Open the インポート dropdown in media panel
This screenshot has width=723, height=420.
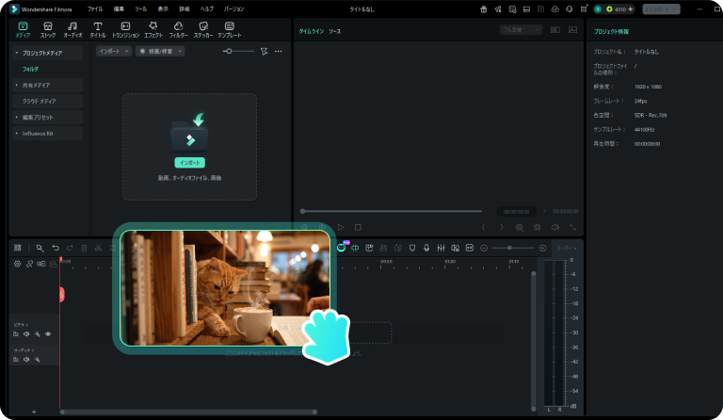pos(115,51)
